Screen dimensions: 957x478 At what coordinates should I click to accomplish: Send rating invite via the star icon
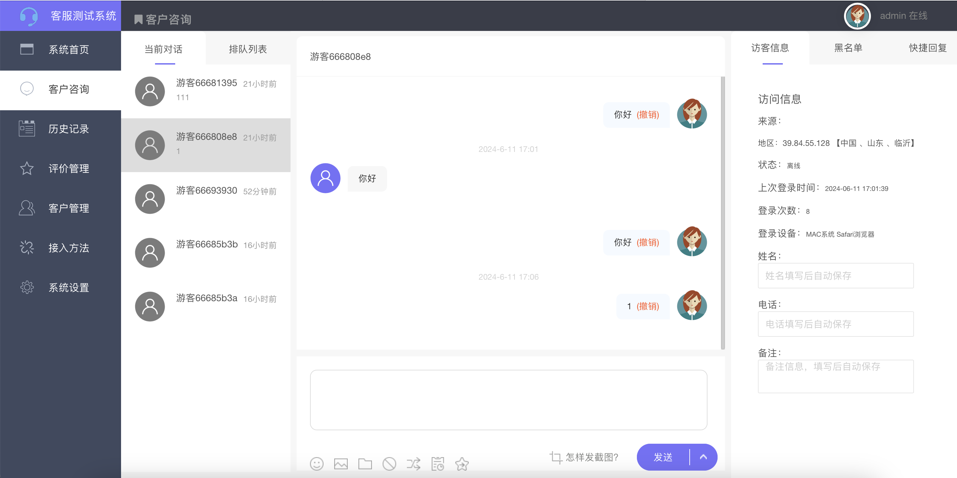click(462, 464)
